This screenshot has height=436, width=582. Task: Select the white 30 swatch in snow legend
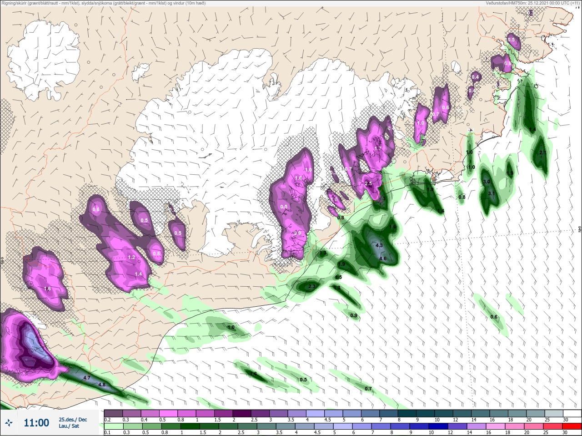pyautogui.click(x=572, y=413)
